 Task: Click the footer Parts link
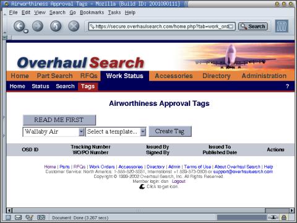point(64,167)
